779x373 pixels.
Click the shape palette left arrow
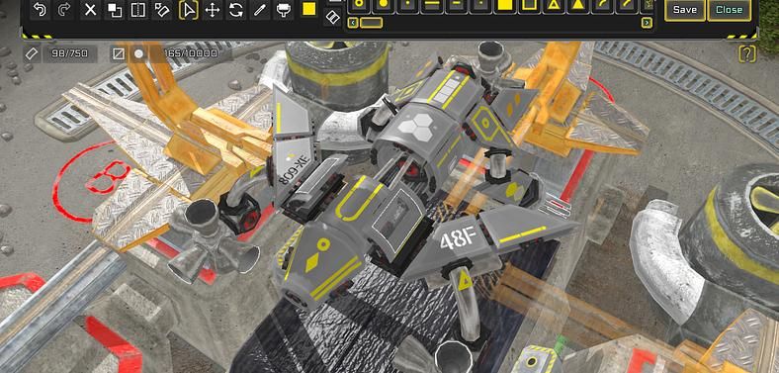click(353, 23)
